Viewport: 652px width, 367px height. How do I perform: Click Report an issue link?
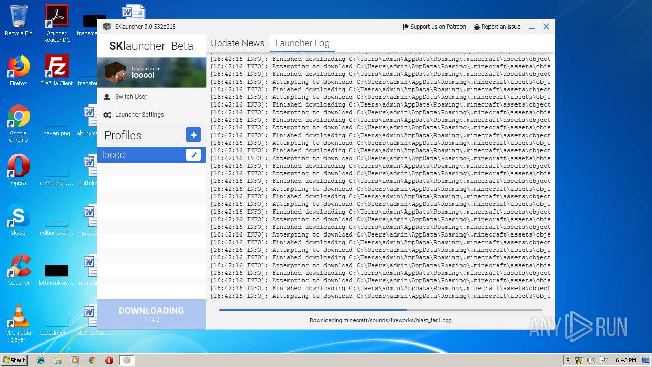(x=497, y=27)
